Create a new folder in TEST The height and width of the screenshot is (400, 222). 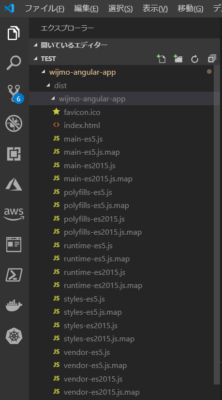point(178,59)
